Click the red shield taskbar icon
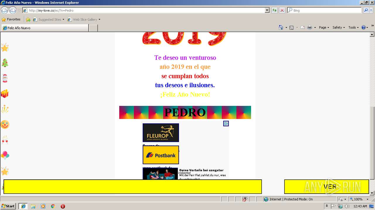Viewport: 375px width, 210px height. [x=63, y=206]
